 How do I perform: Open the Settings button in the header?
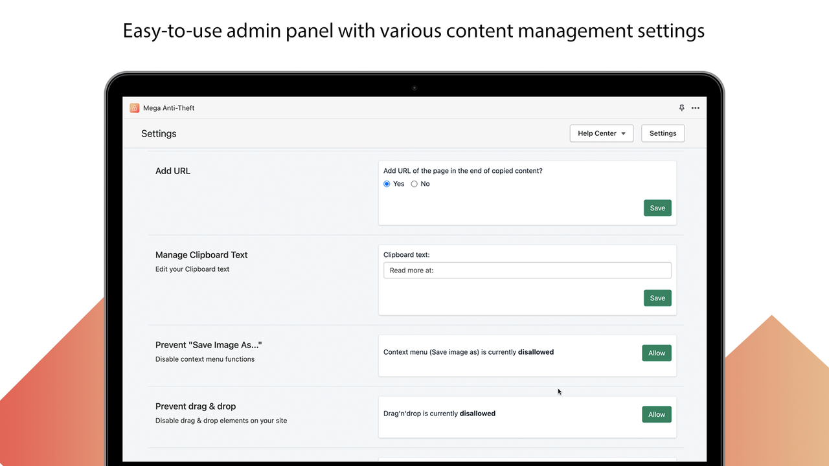click(663, 133)
